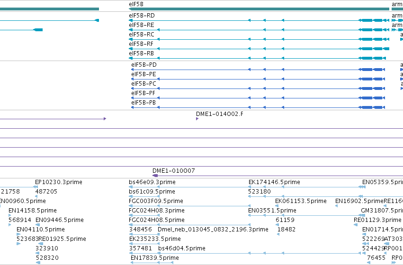Viewport: 403px width, 265px height.
Task: Click small arrow under DME1-014O02.F
Action: coord(197,119)
